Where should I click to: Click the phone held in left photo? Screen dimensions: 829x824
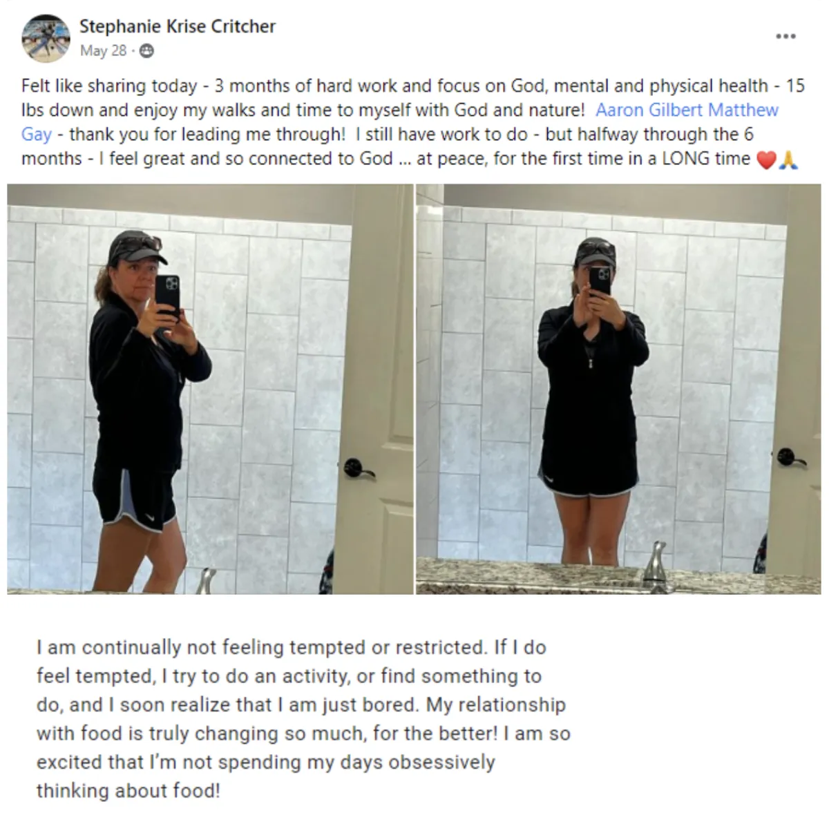(167, 296)
